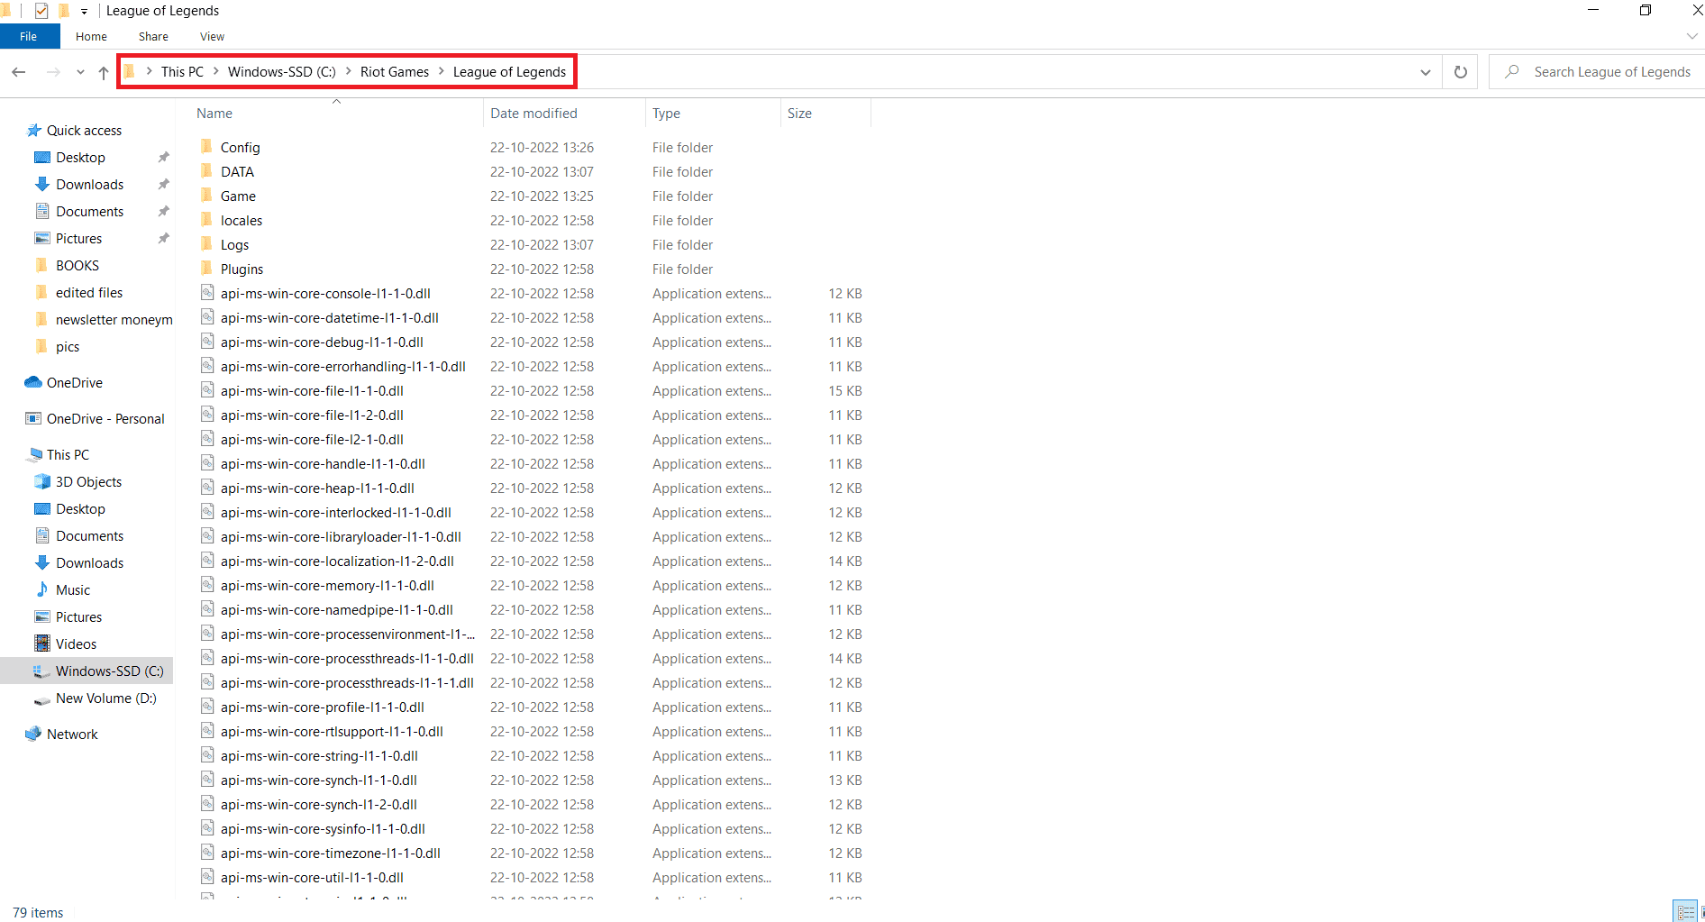The width and height of the screenshot is (1705, 922).
Task: Select api-ms-win-core-localization-l1-2-0.dll file
Action: coord(337,561)
